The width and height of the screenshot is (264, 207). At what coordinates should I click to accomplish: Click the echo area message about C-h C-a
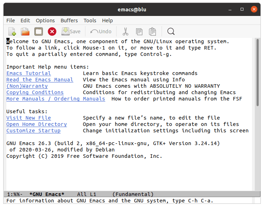click(x=110, y=201)
